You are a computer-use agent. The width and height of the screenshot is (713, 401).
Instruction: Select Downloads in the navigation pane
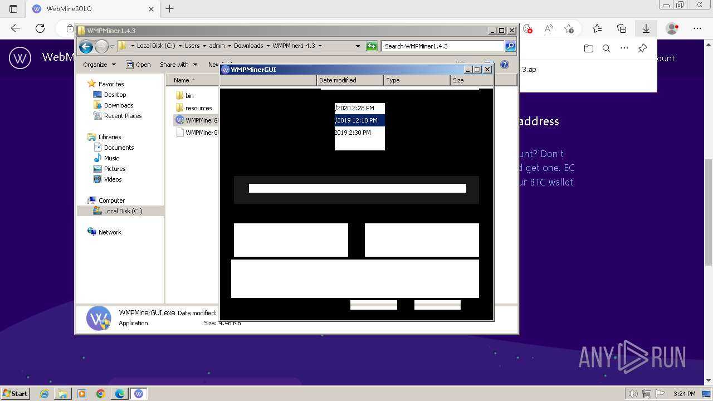pos(118,105)
